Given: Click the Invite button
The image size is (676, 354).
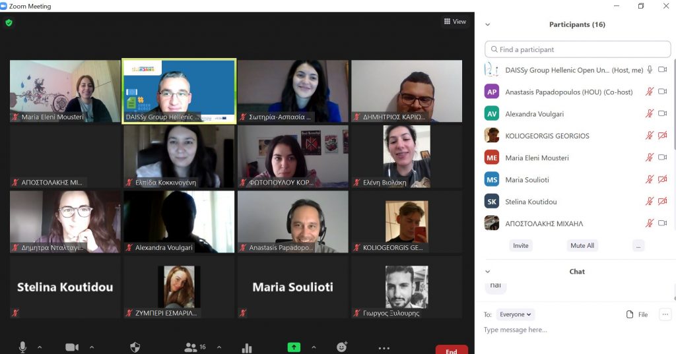Looking at the screenshot, I should coord(520,245).
